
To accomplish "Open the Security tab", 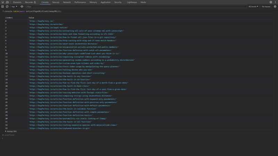I will [x=118, y=2].
